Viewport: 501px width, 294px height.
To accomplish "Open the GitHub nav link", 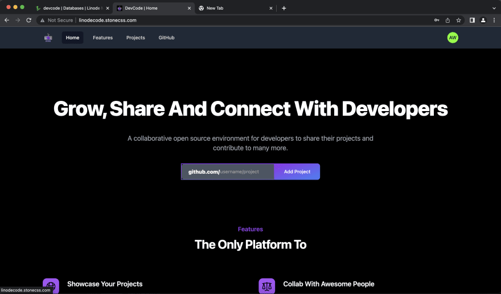I will coord(166,38).
